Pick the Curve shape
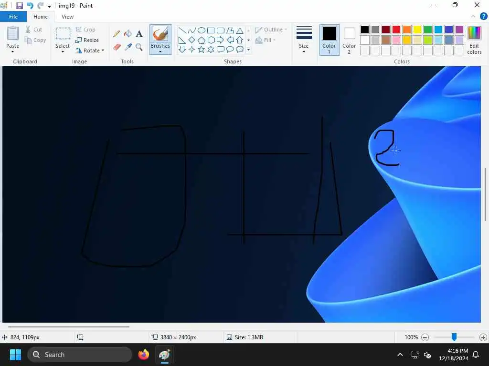 192,30
